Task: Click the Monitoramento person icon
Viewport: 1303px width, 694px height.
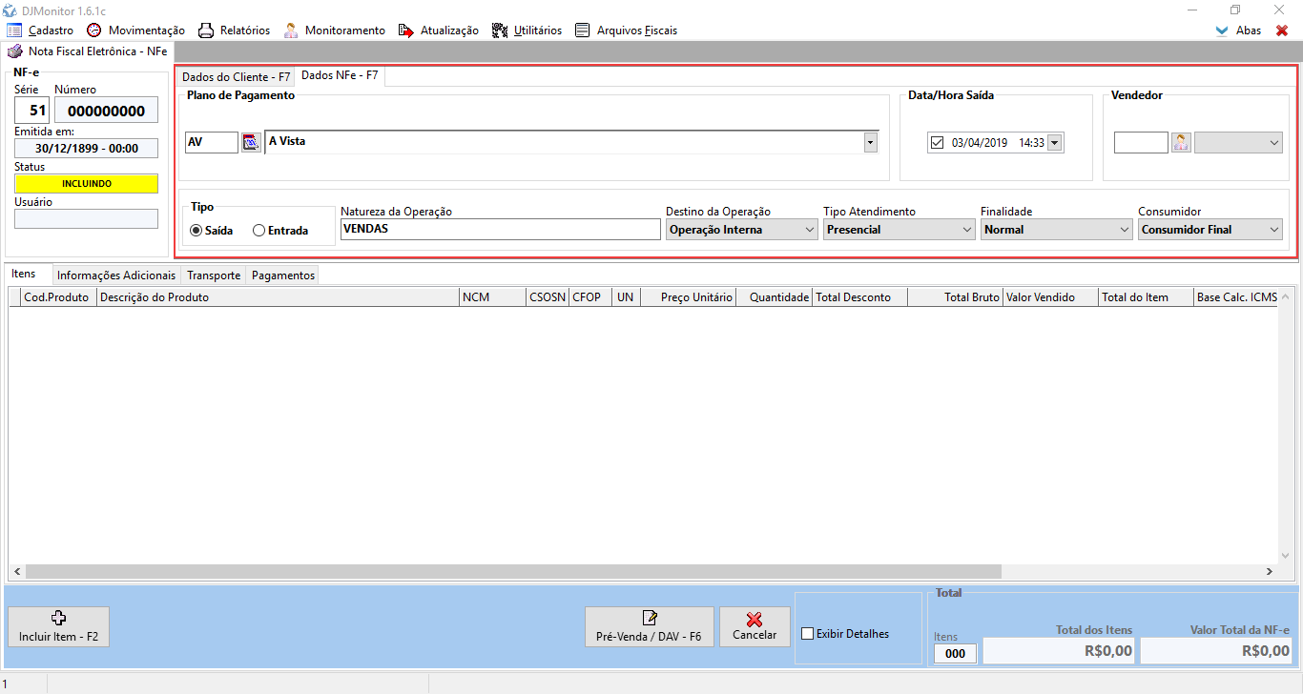Action: pyautogui.click(x=291, y=31)
